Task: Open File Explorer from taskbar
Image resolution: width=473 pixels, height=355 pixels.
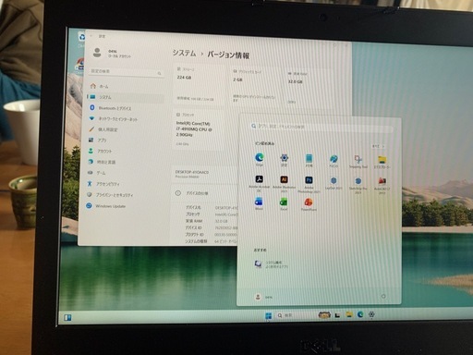Action: [349, 314]
